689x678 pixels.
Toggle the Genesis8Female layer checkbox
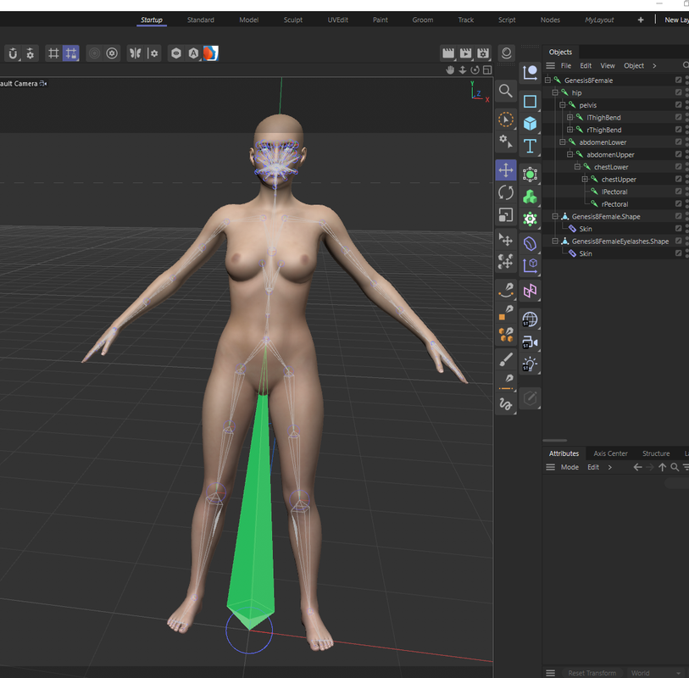coord(679,80)
